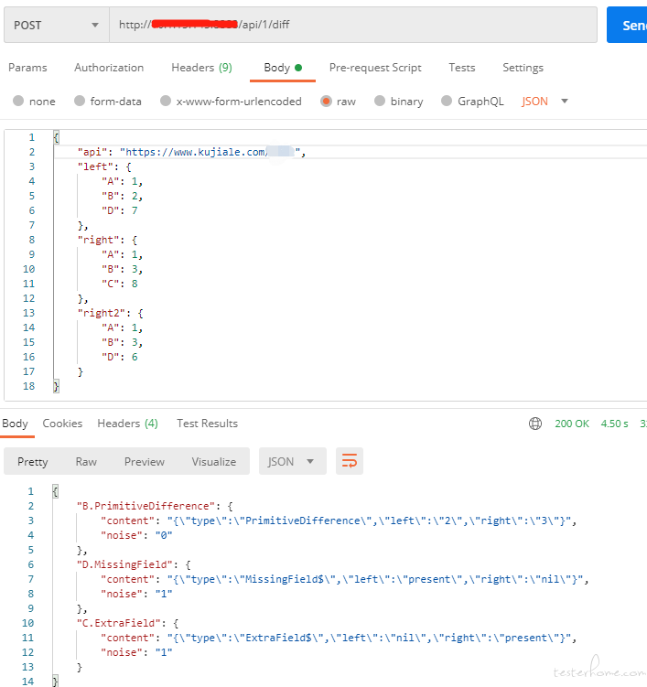The image size is (647, 687).
Task: Click line number 18 in request editor
Action: click(x=29, y=386)
